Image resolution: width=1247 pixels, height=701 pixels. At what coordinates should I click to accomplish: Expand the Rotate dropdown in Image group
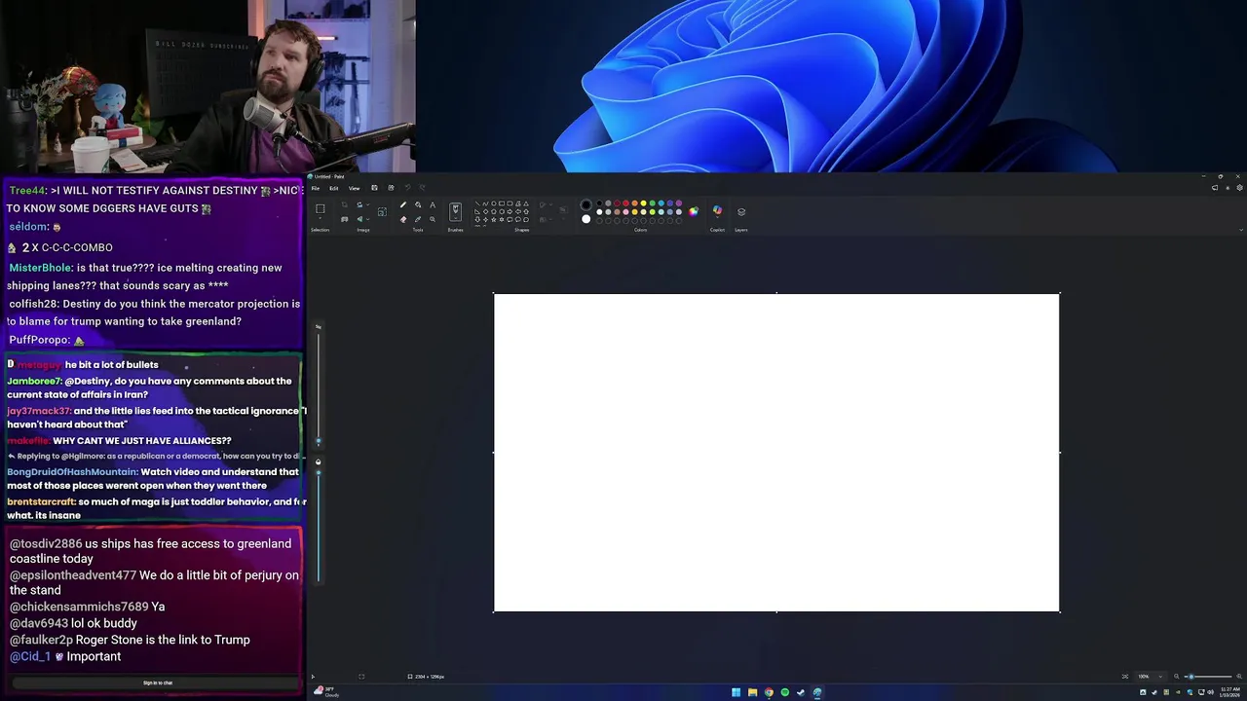point(368,204)
